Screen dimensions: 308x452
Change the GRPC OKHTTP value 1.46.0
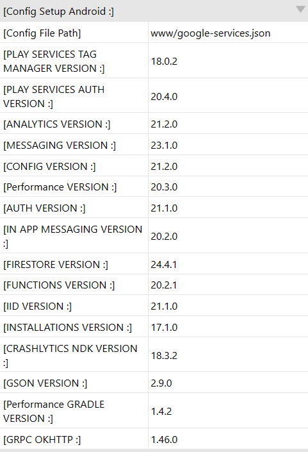pyautogui.click(x=228, y=439)
